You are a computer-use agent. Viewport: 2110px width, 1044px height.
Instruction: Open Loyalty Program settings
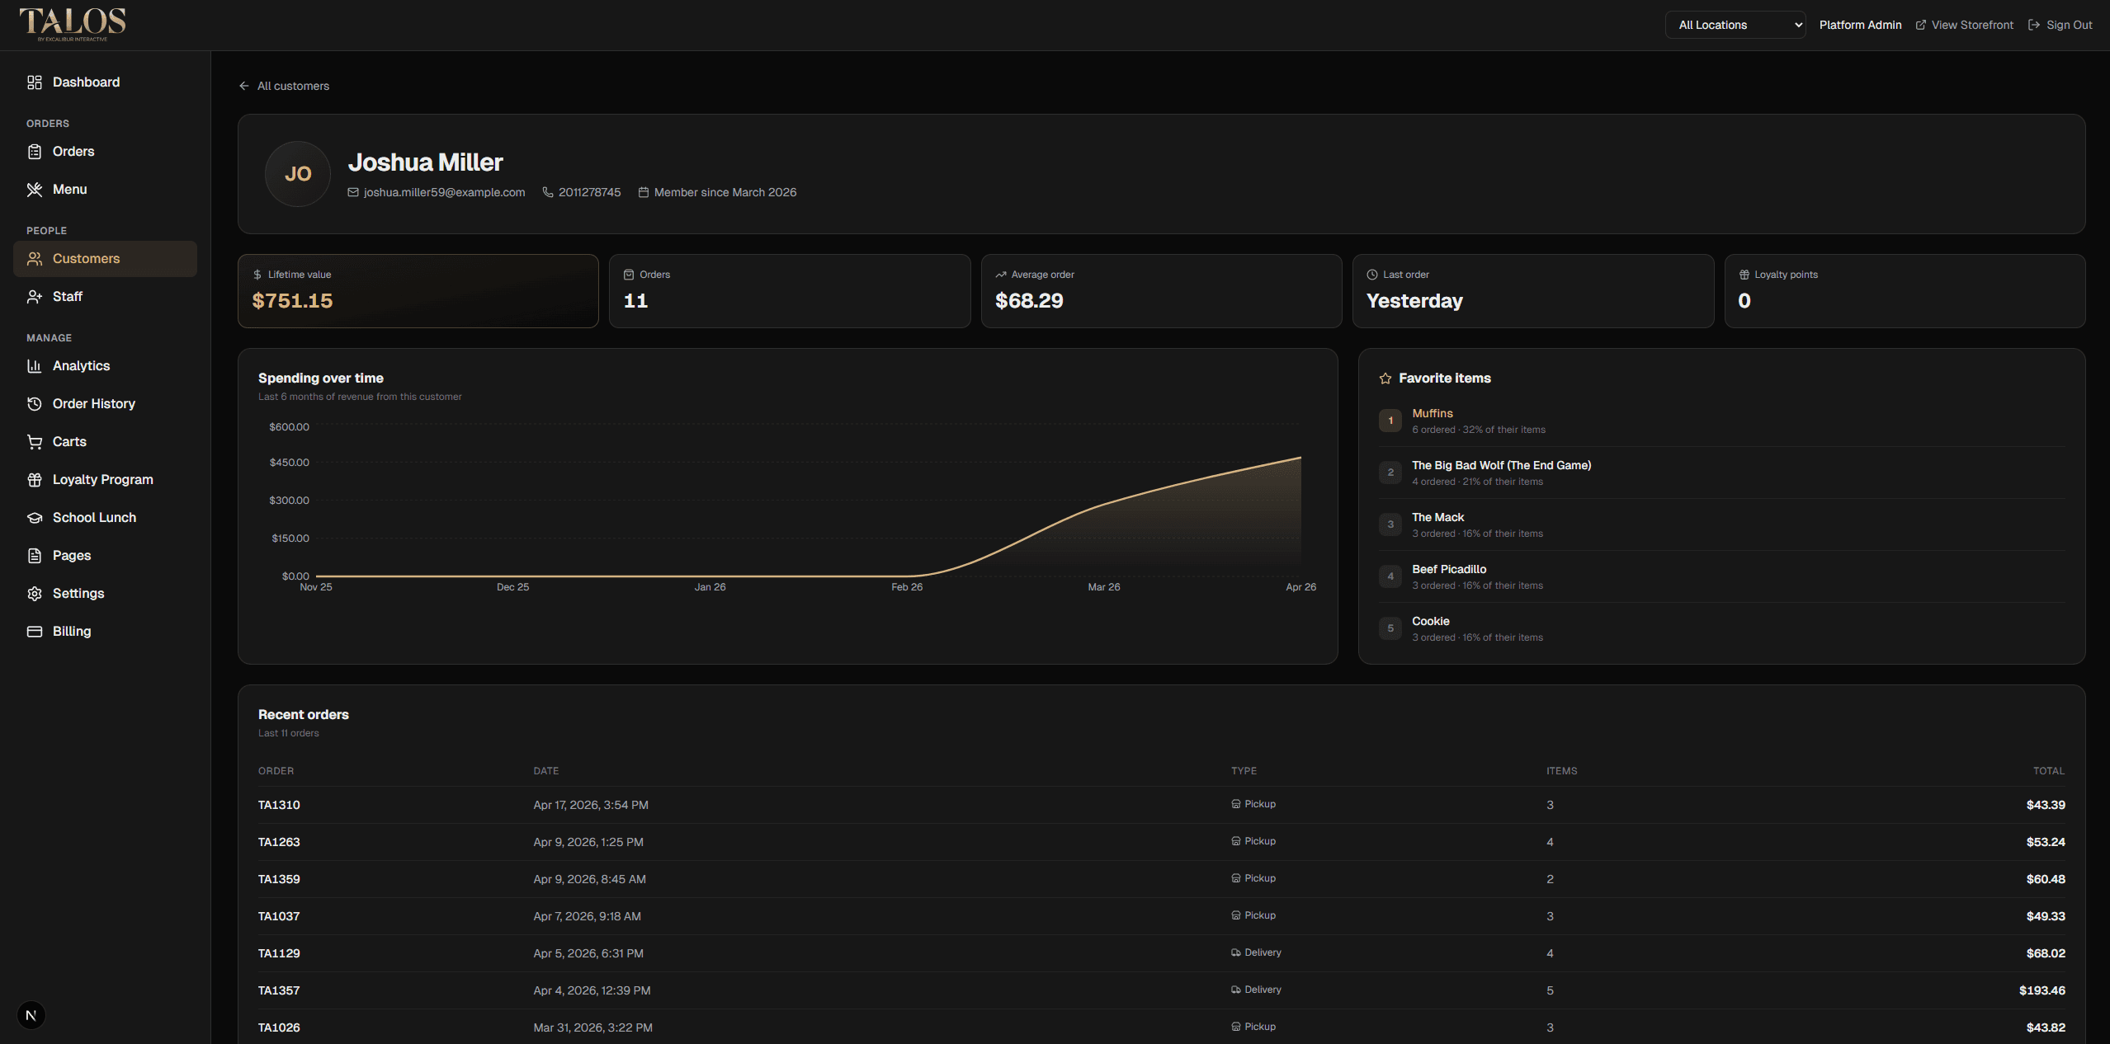105,480
